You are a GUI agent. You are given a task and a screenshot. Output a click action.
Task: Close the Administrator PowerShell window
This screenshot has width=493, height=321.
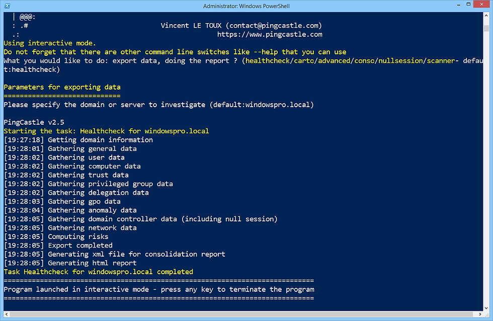pos(482,5)
